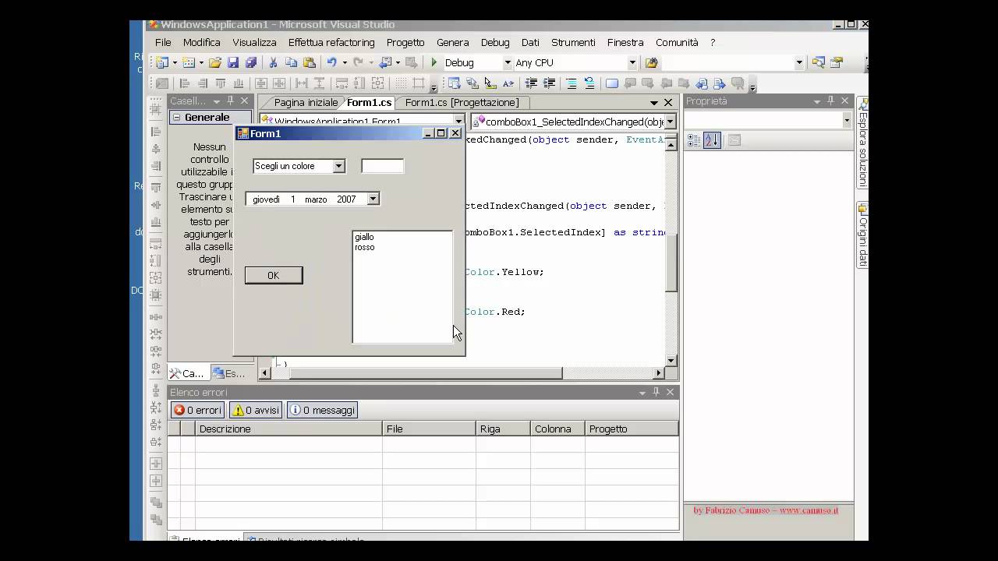This screenshot has width=998, height=561.
Task: Toggle the '0 avvisi' filter button
Action: click(256, 410)
